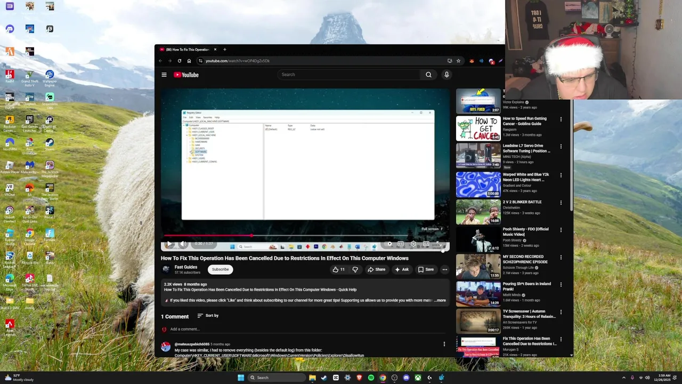Open video player settings gear
Screen dimensions: 682x384
point(413,244)
